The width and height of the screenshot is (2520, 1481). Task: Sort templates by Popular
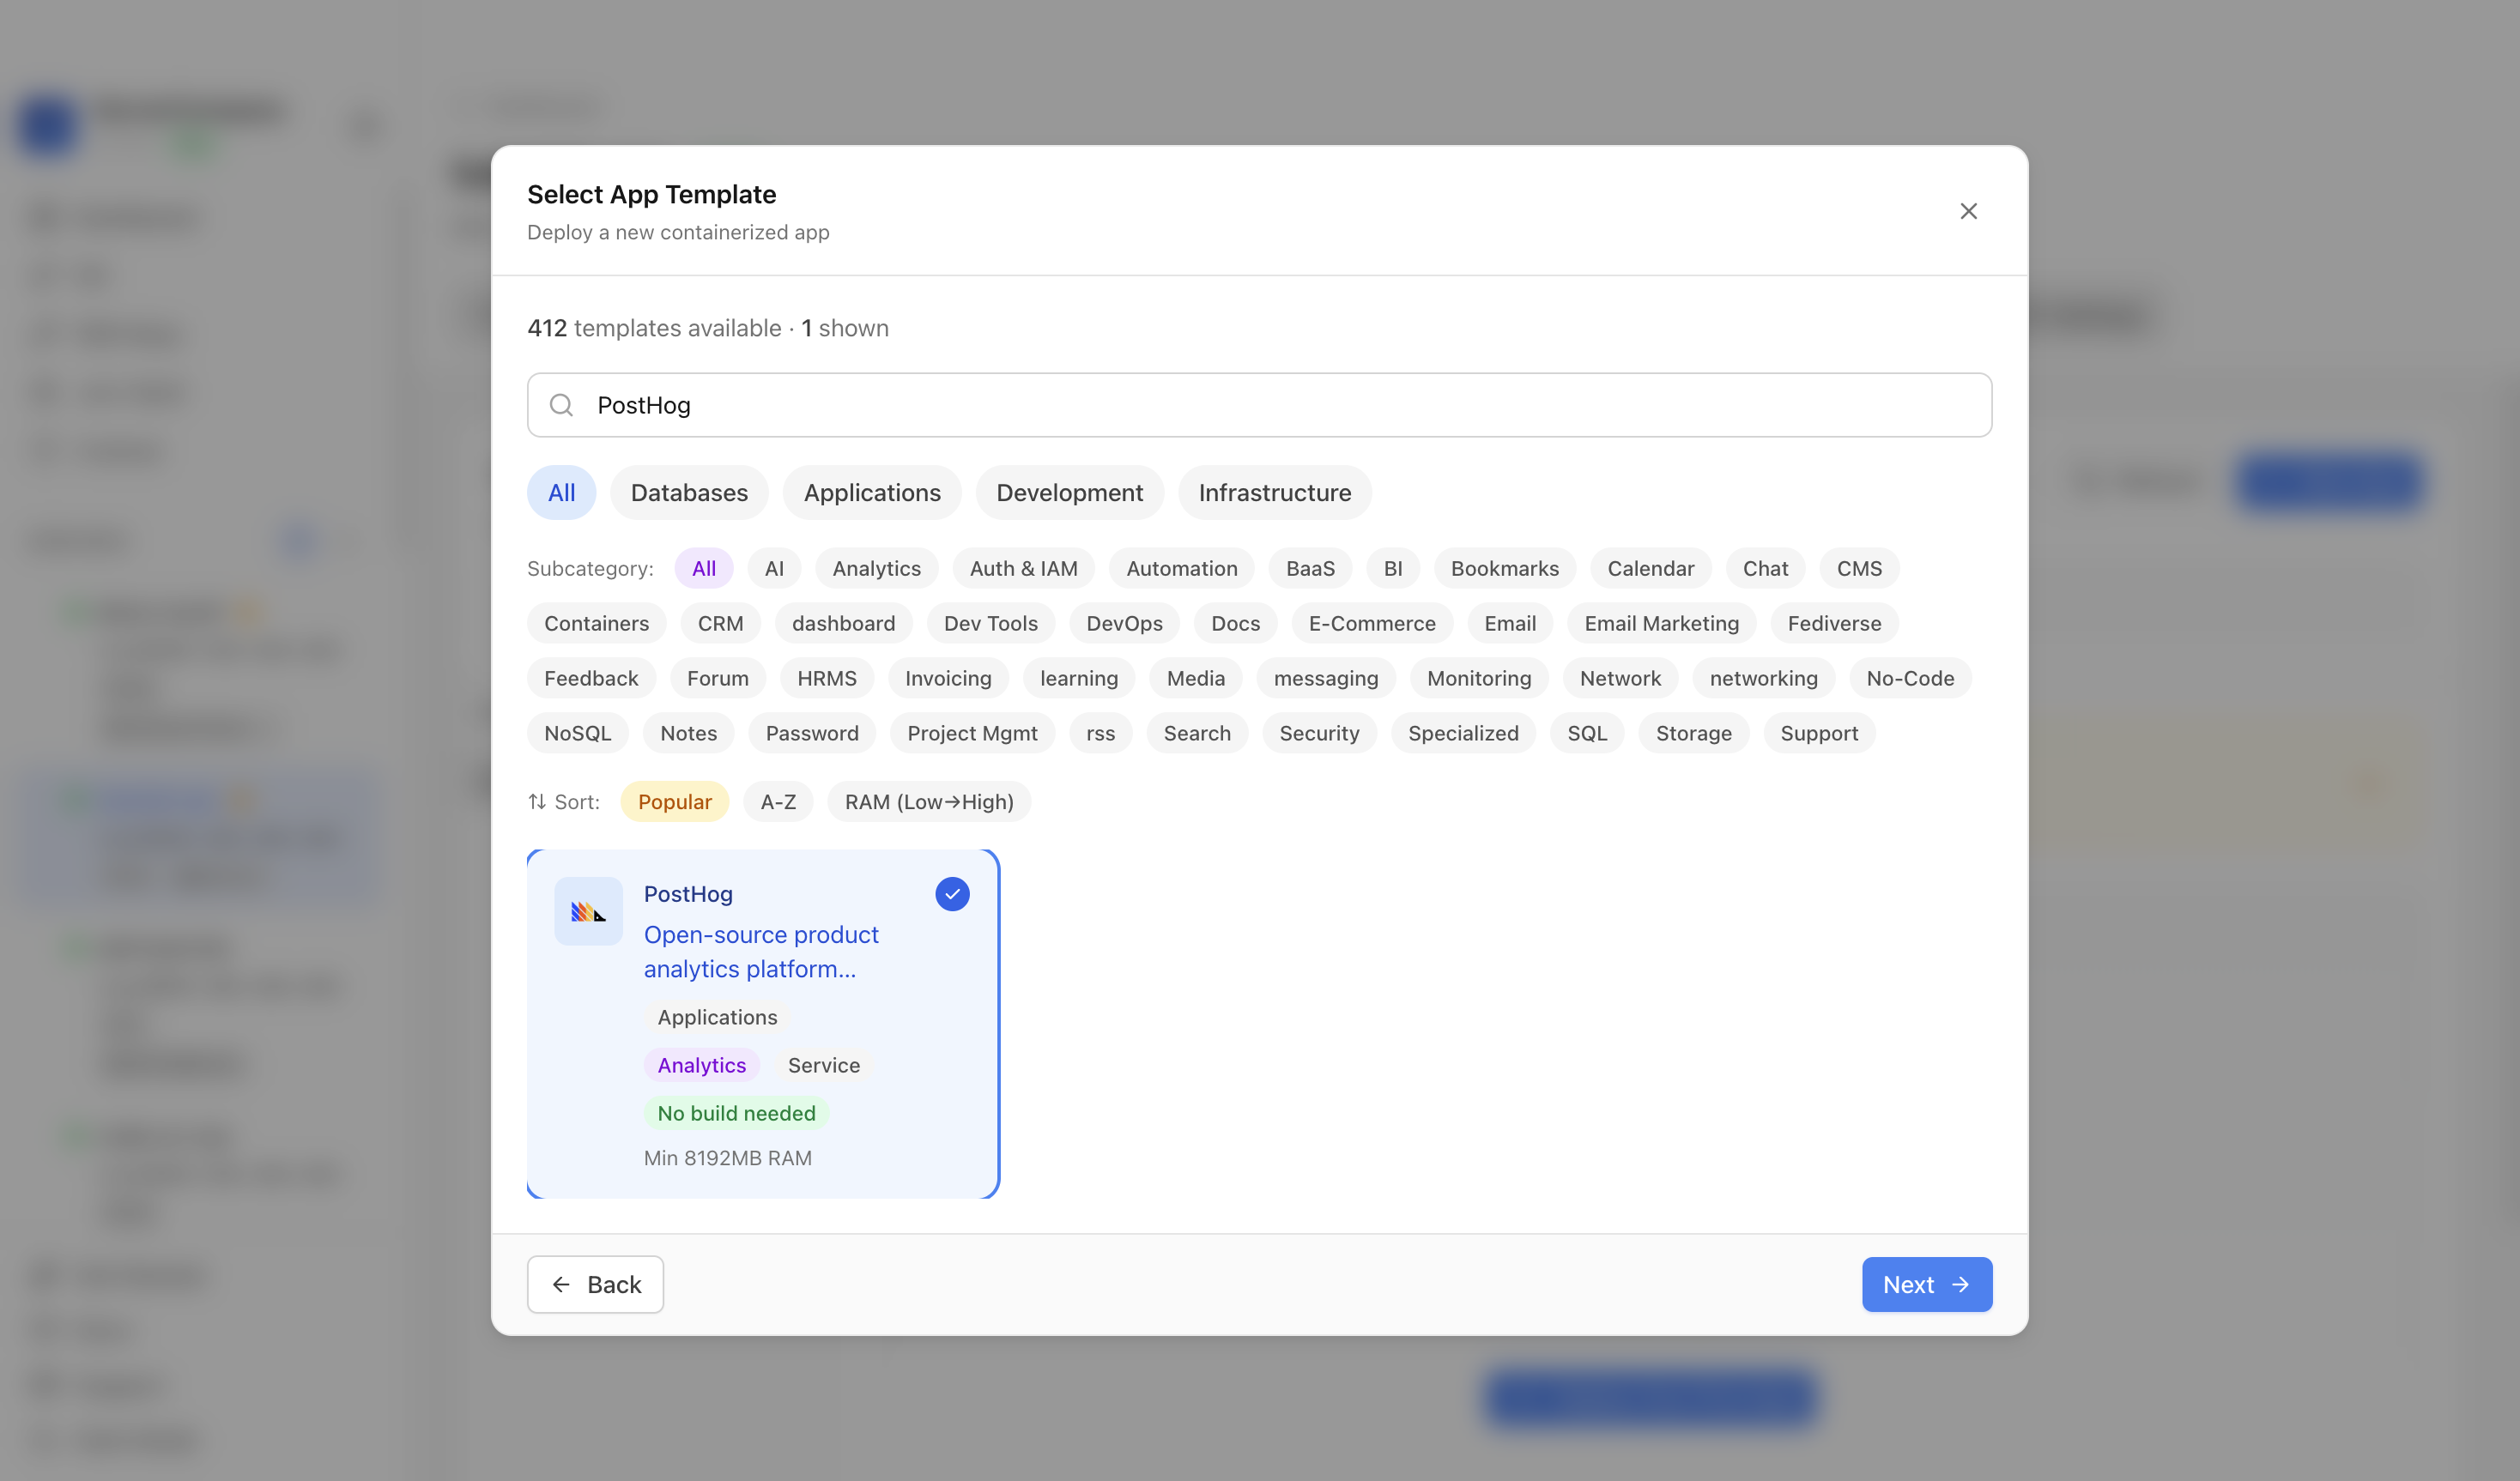point(675,802)
